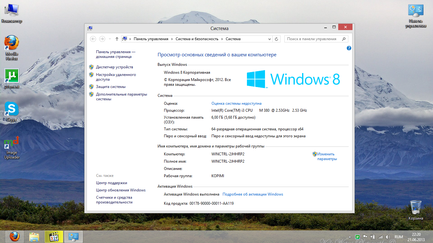
Task: Click the product code 00178-90000-00011-AA119
Action: pos(211,203)
